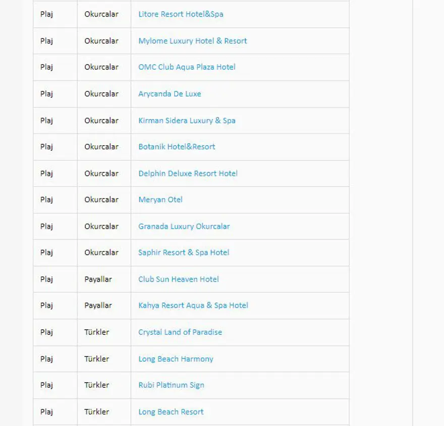Follow the Crystal Land of Paradise link

pos(180,332)
